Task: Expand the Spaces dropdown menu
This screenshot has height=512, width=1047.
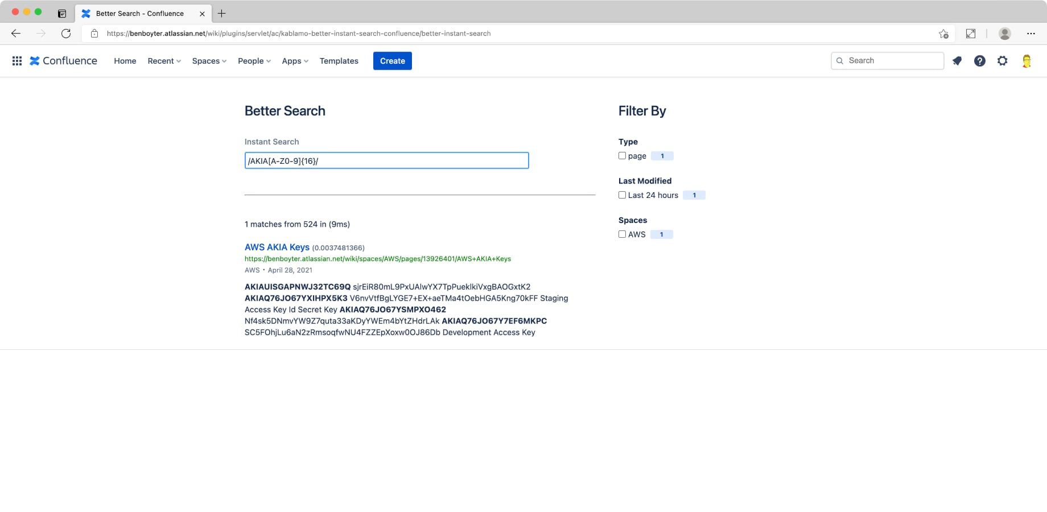Action: (209, 61)
